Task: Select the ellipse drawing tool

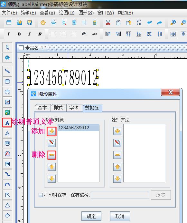Action: pyautogui.click(x=7, y=92)
